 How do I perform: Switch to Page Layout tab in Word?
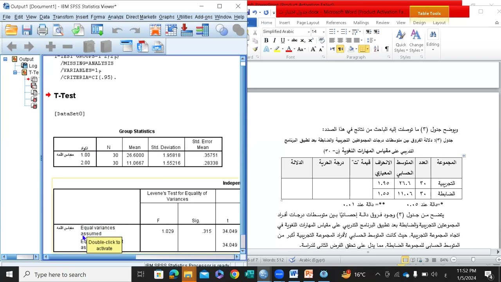(x=308, y=22)
